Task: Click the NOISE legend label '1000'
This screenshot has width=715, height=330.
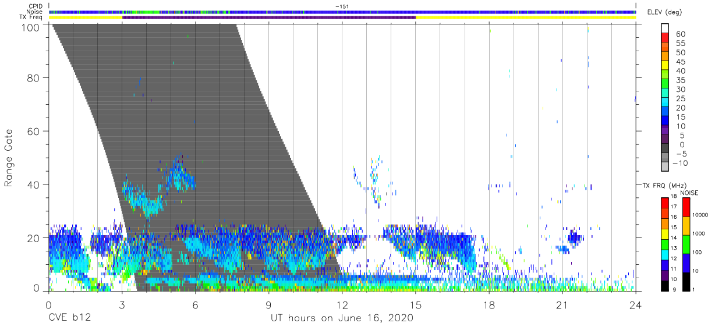Action: (x=699, y=233)
